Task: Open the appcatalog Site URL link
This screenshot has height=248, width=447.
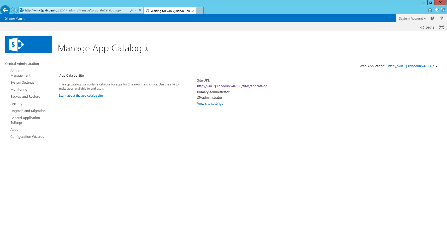Action: tap(232, 86)
